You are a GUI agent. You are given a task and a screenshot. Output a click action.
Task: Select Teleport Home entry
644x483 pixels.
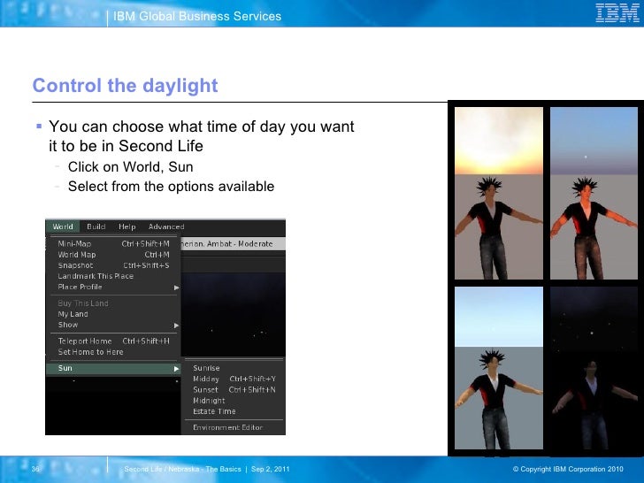coord(113,341)
